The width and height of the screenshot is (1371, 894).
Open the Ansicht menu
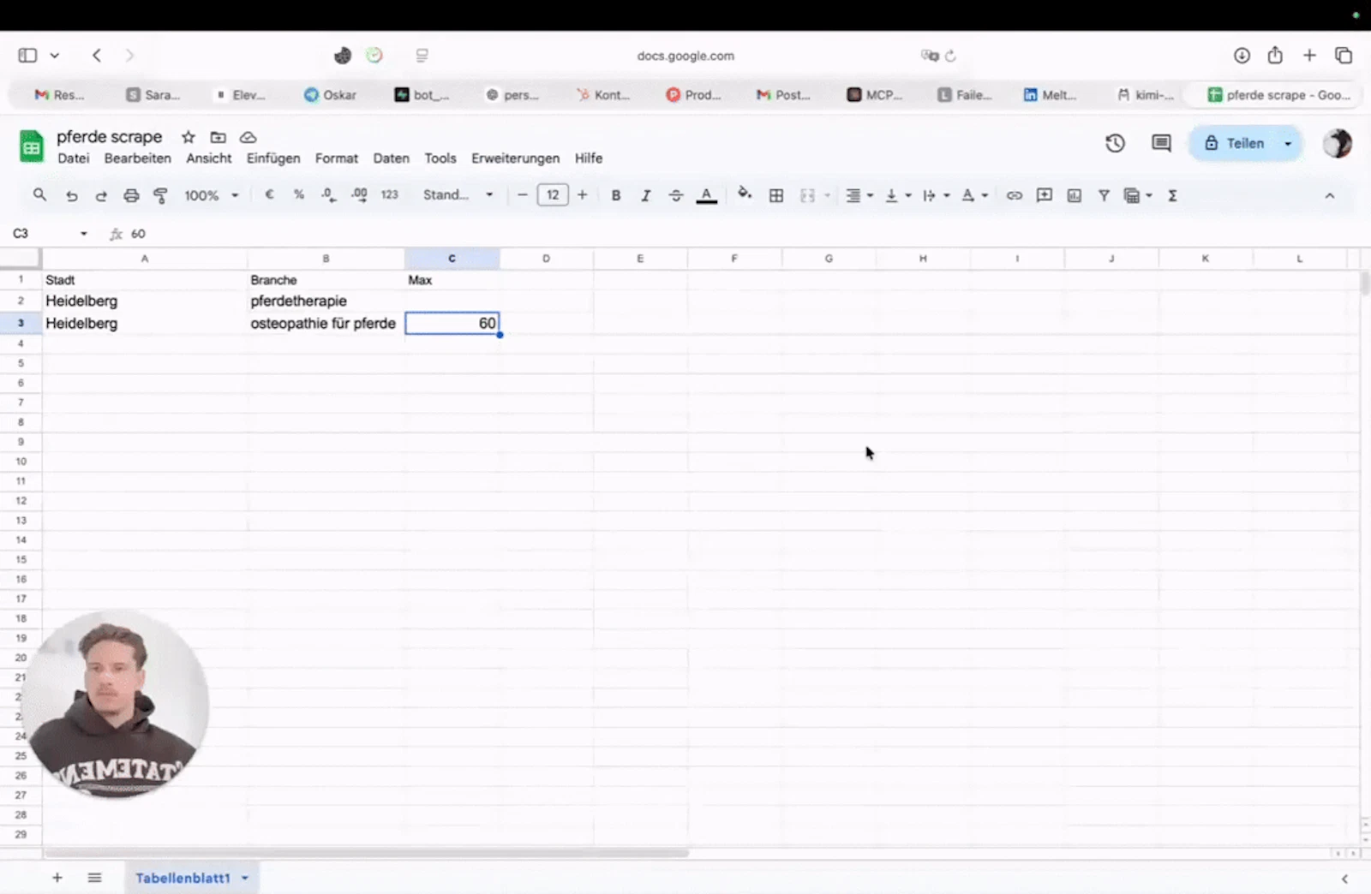[x=209, y=158]
